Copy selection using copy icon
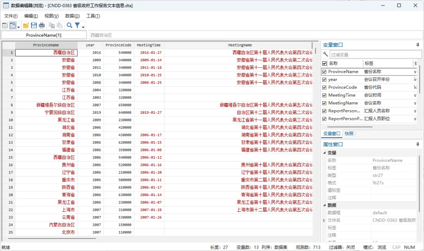 [52, 25]
